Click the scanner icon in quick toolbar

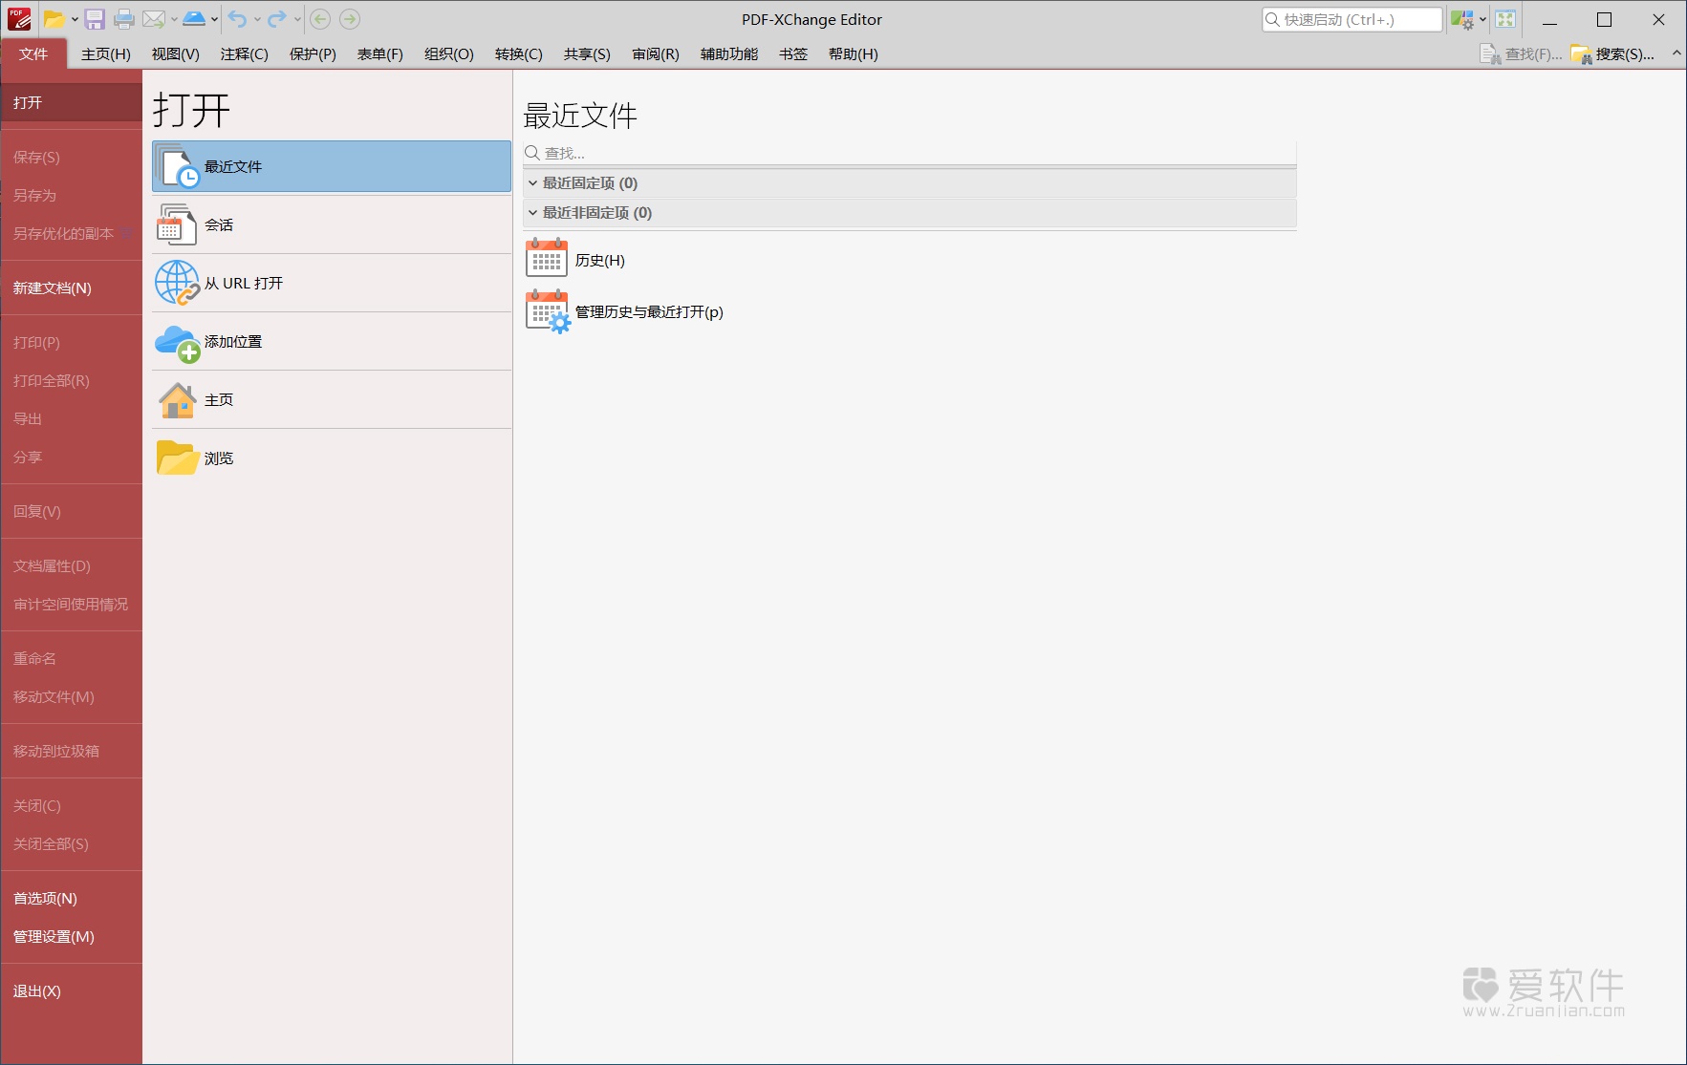194,19
